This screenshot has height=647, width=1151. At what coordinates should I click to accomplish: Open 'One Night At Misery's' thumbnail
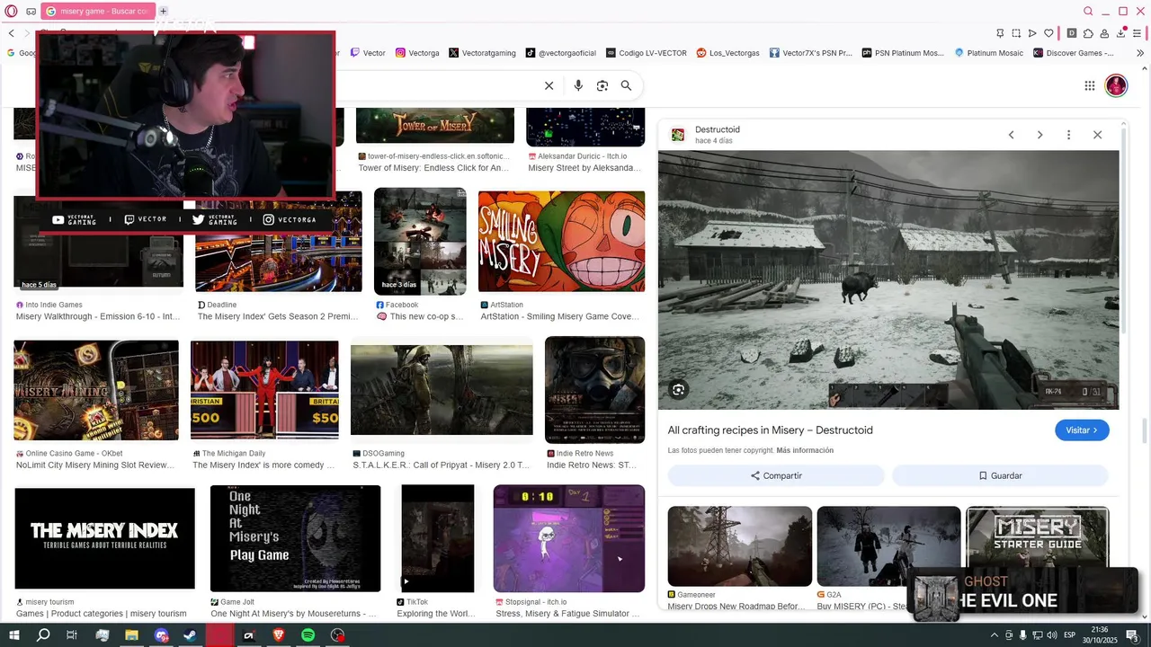pos(295,537)
